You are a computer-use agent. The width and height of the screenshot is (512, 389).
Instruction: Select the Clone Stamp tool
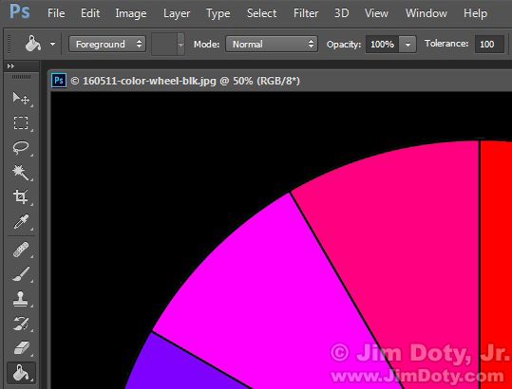[x=21, y=299]
